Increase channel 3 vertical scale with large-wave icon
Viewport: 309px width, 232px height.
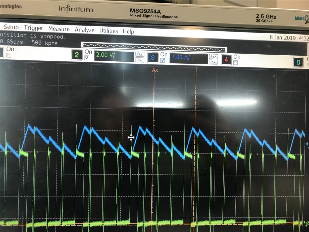click(214, 57)
